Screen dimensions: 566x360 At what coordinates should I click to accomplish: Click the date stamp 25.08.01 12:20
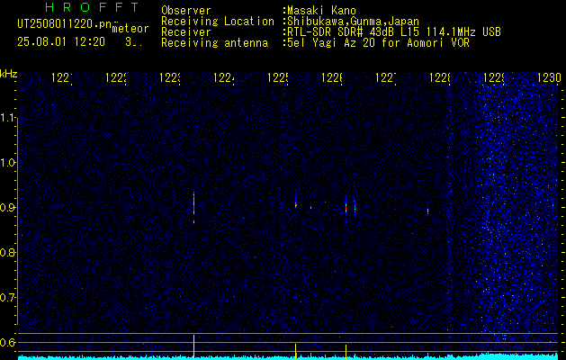tap(61, 42)
